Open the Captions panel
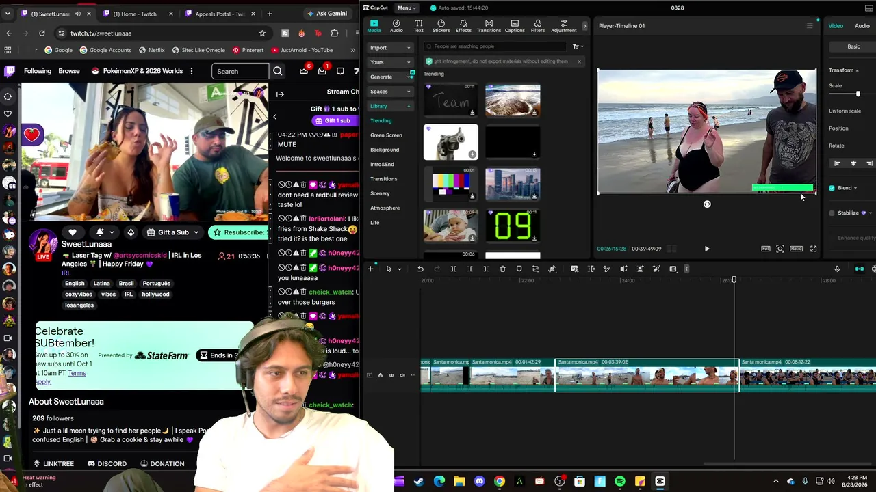The image size is (876, 492). (x=515, y=26)
